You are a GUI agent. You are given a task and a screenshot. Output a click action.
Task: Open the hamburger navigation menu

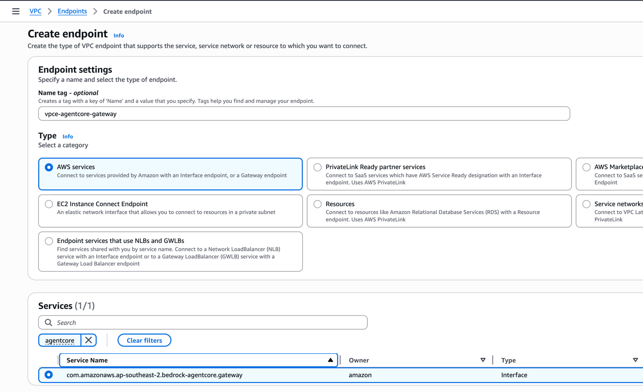[x=16, y=11]
